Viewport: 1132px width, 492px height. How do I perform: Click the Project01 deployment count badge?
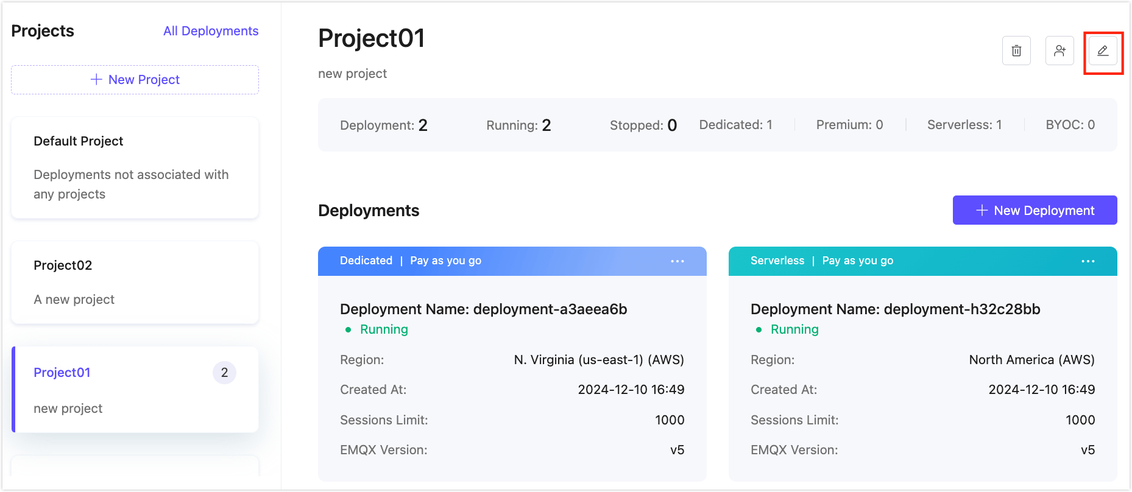(224, 373)
